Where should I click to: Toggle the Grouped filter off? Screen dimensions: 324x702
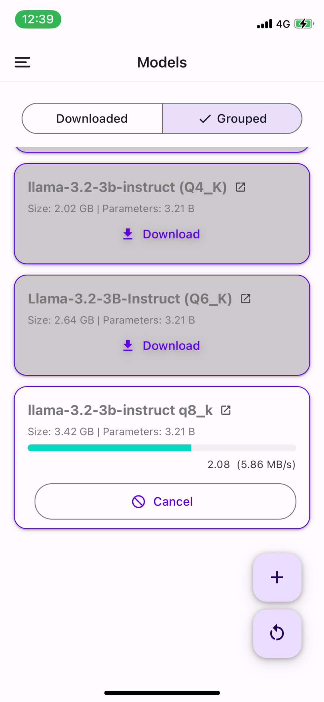(233, 118)
